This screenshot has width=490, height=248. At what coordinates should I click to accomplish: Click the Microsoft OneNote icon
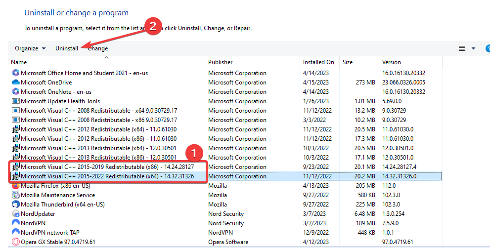coord(16,91)
